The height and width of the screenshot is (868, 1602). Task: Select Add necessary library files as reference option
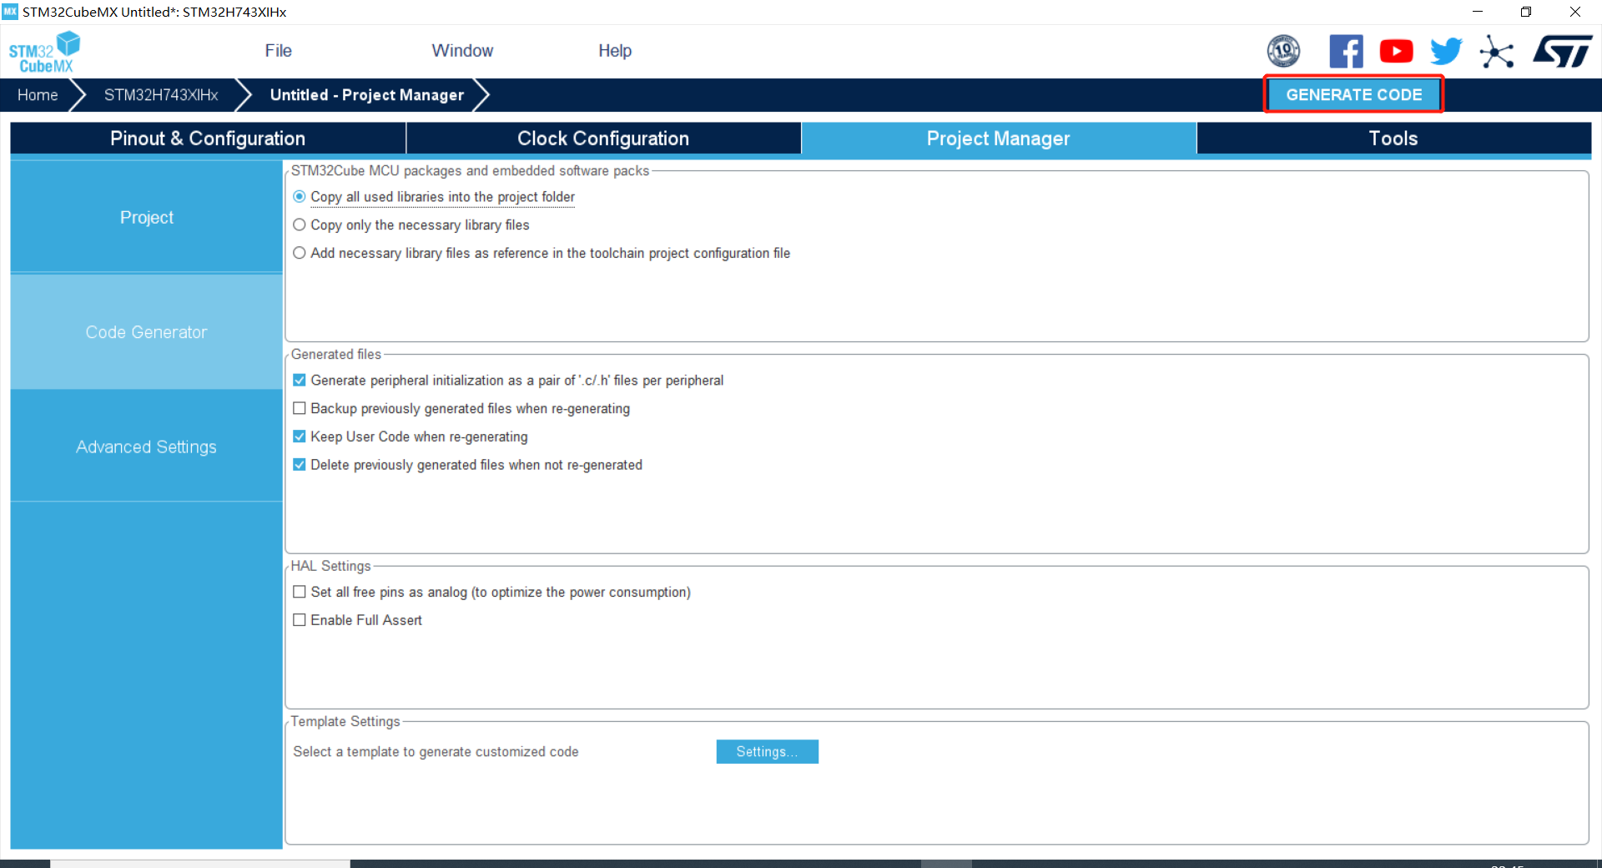coord(300,253)
